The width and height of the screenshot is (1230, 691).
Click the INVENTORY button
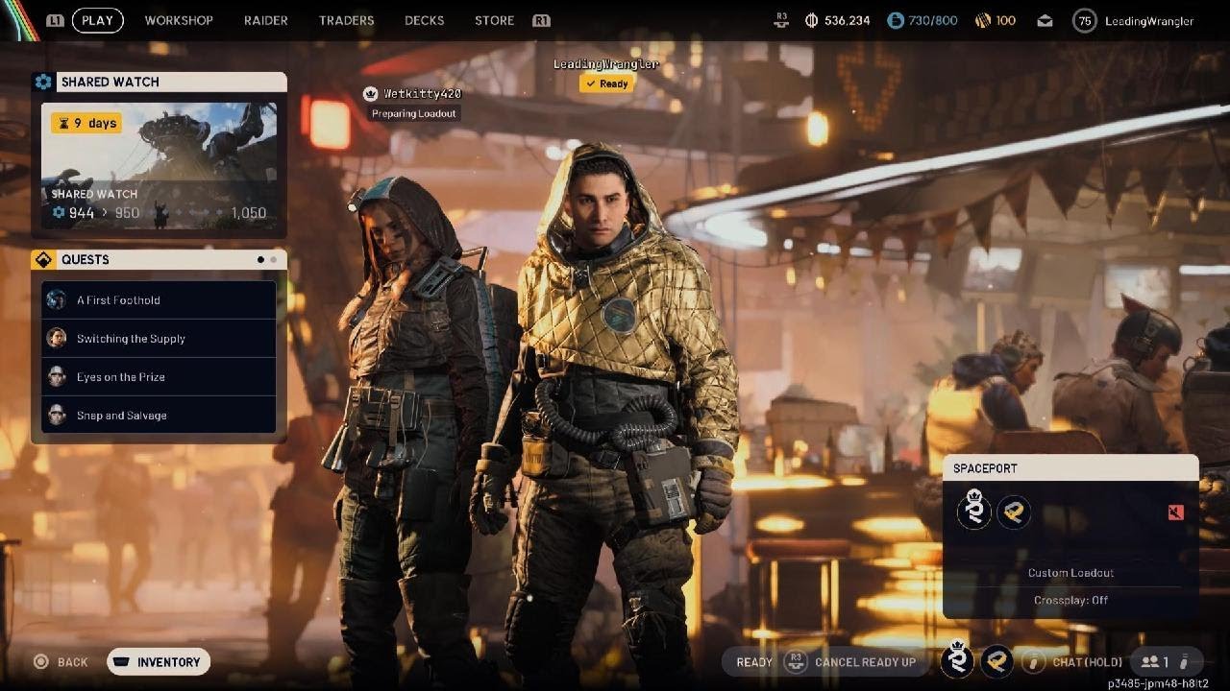pos(159,661)
